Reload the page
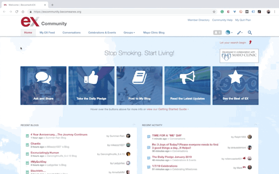The width and height of the screenshot is (279, 174). coord(17,12)
